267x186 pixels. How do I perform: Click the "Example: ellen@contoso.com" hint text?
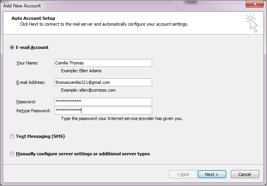(88, 90)
